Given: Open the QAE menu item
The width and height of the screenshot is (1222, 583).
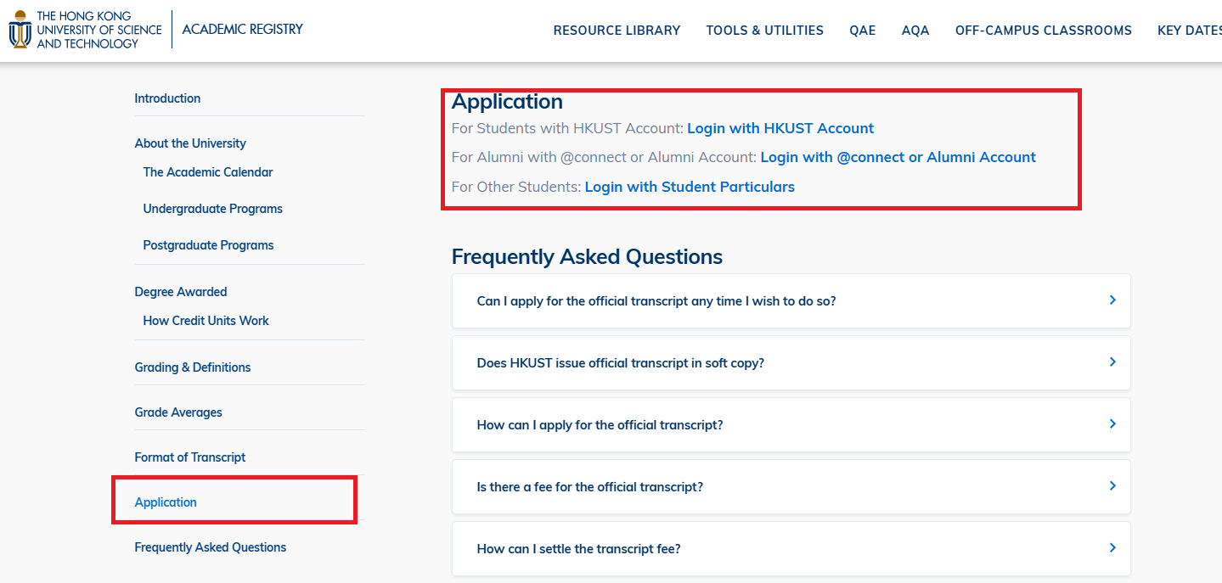Looking at the screenshot, I should coord(862,31).
